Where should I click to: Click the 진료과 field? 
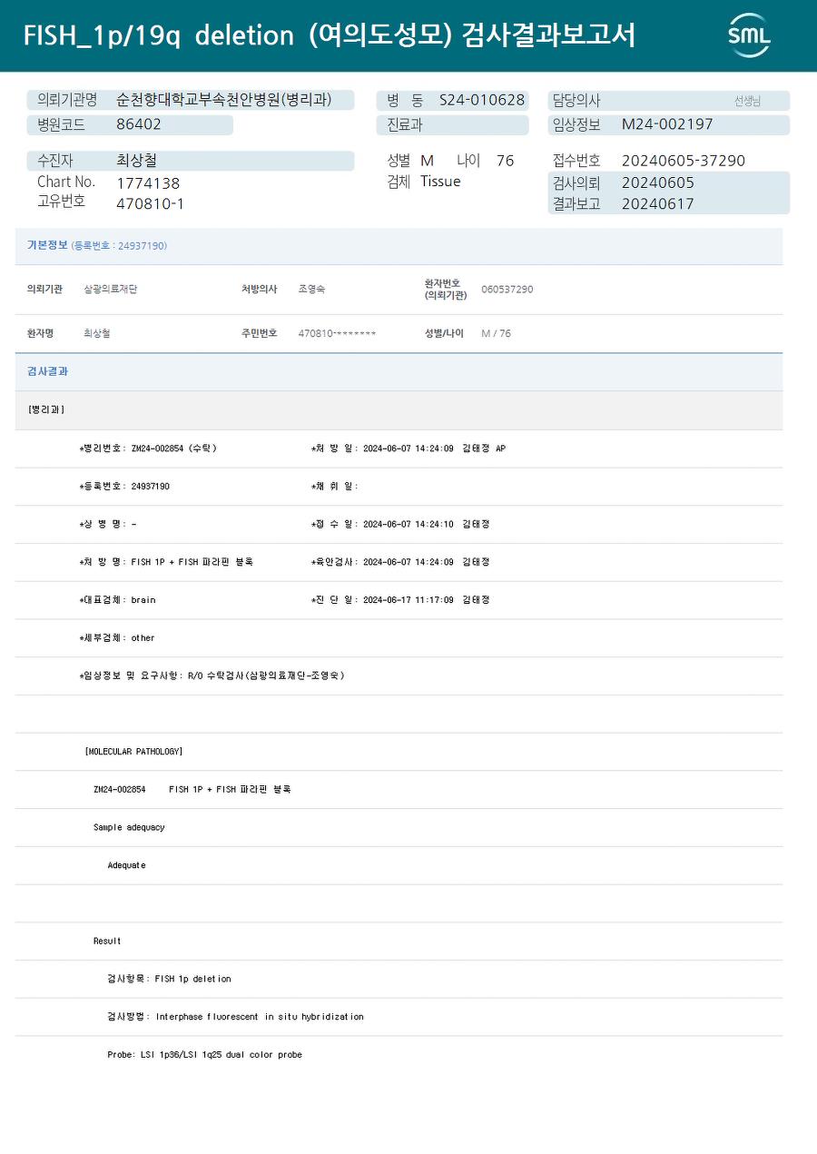(x=452, y=125)
